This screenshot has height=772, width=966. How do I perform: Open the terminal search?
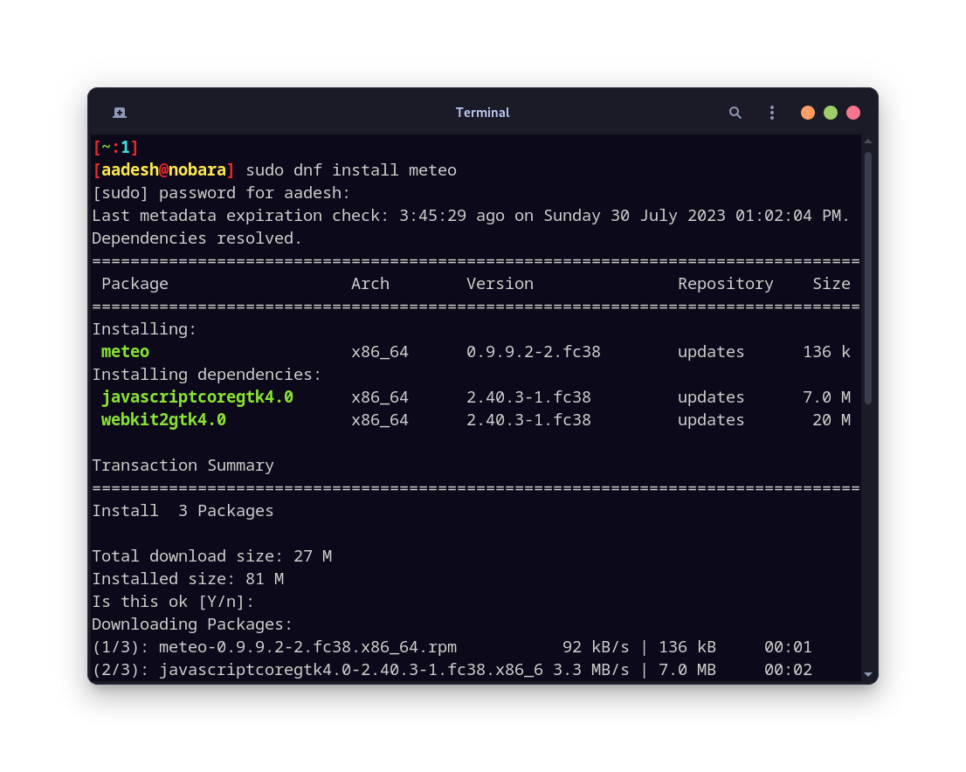click(735, 113)
